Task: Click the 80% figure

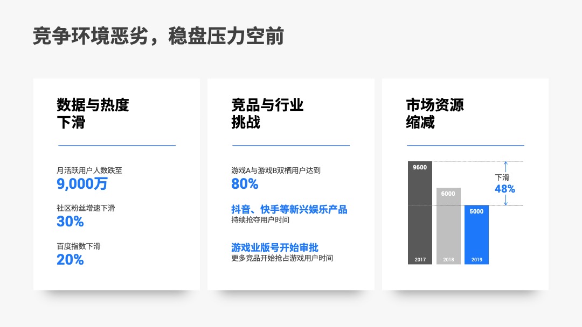Action: [245, 184]
